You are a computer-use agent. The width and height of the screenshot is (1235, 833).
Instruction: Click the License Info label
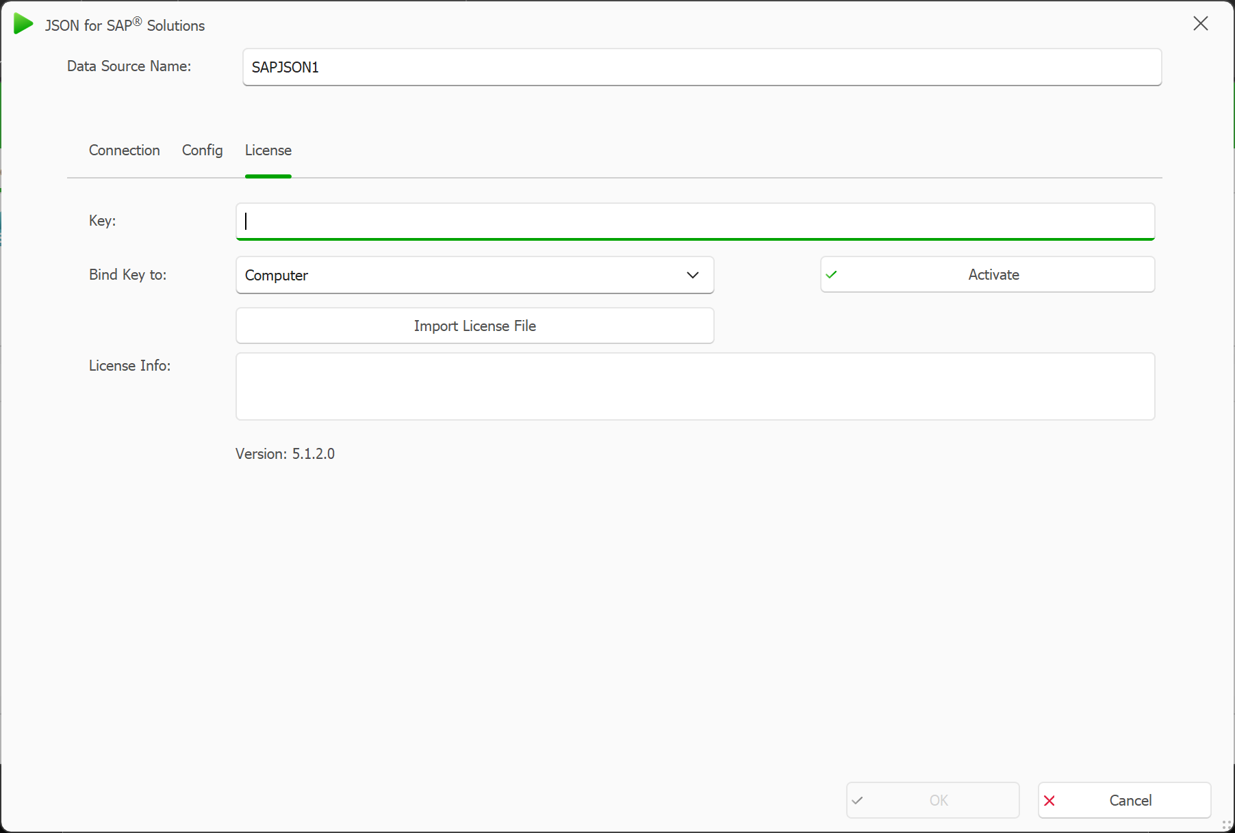(129, 366)
